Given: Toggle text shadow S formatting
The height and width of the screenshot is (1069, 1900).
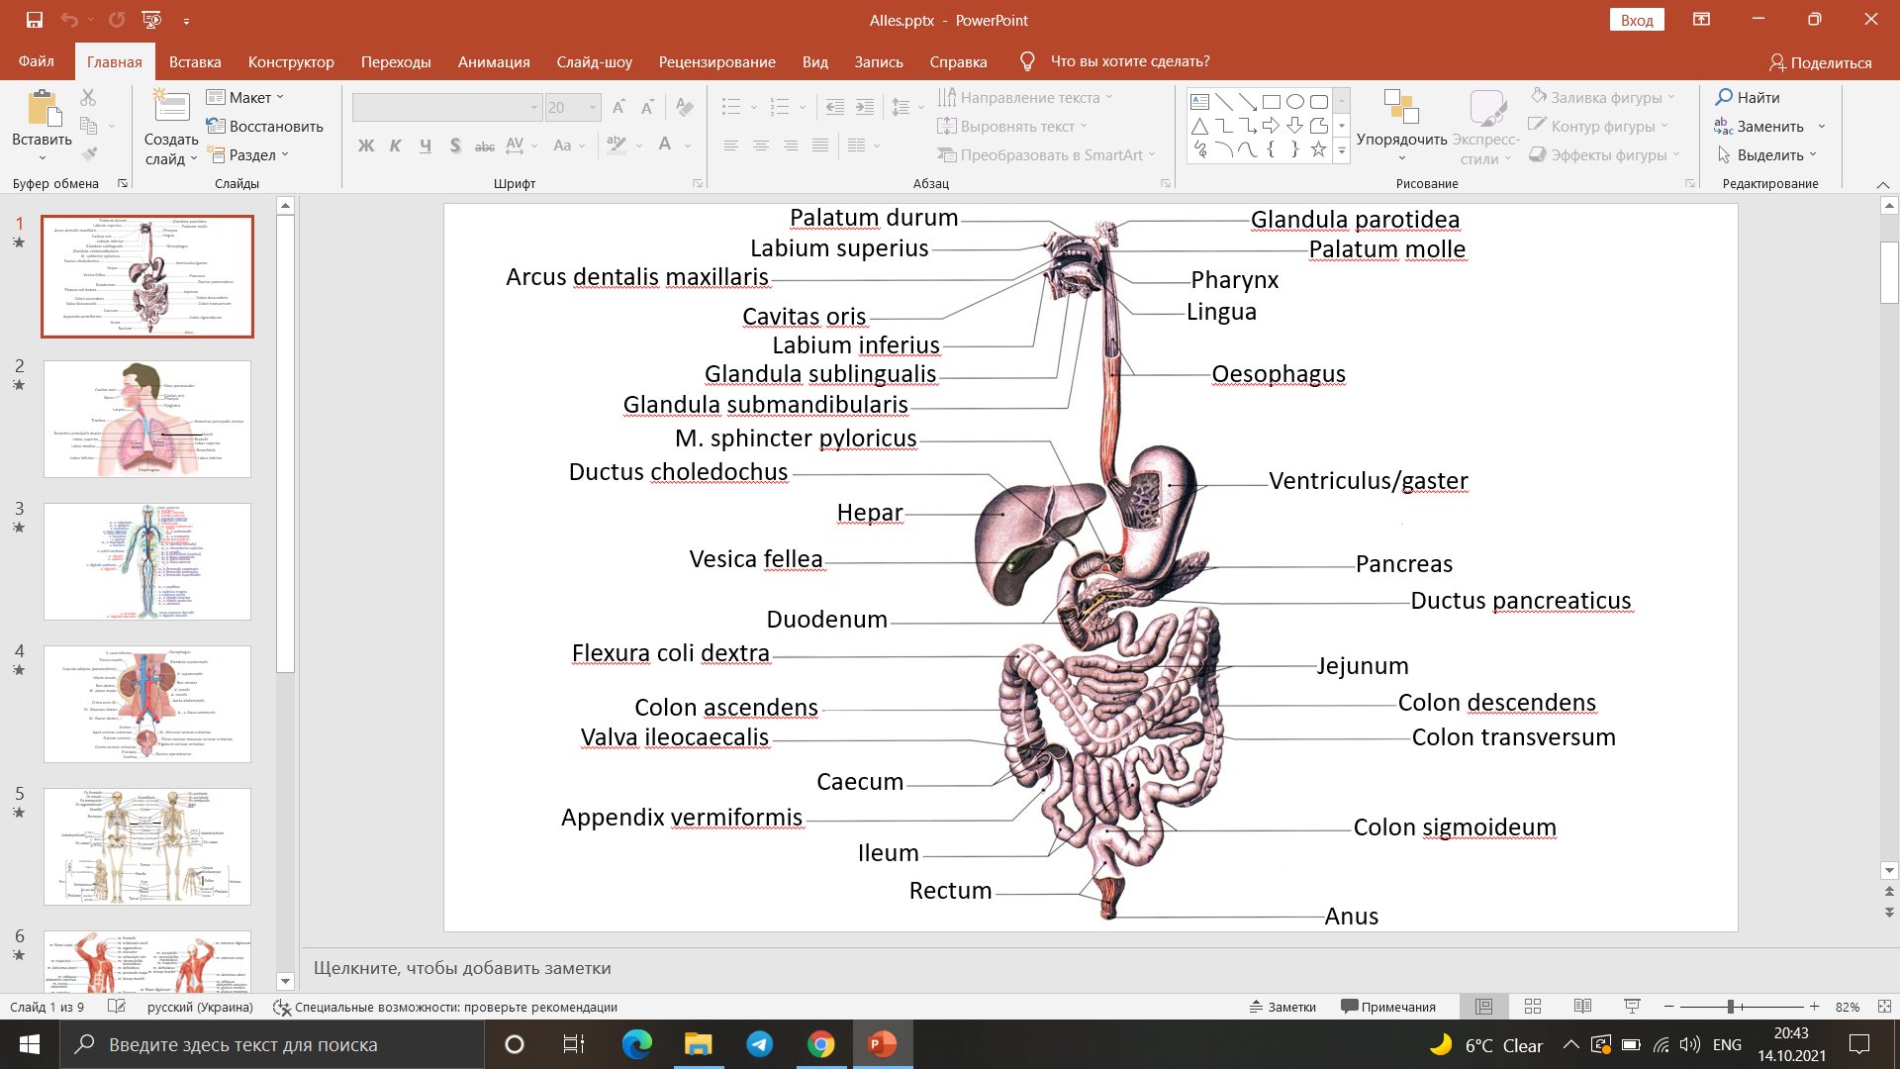Looking at the screenshot, I should pyautogui.click(x=455, y=146).
